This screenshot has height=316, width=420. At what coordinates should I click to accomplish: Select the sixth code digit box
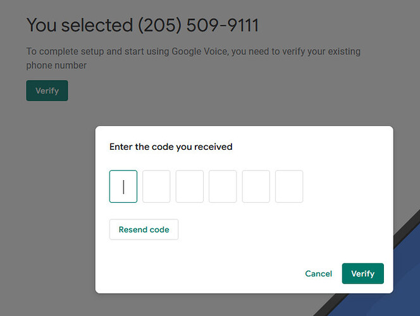[x=289, y=186]
